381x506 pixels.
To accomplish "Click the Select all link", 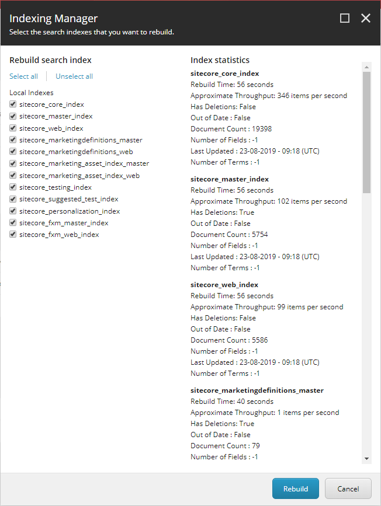I will point(23,76).
